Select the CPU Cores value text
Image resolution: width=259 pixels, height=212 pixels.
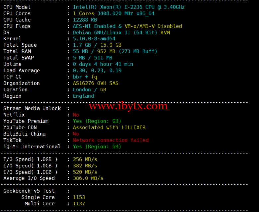coord(114,13)
